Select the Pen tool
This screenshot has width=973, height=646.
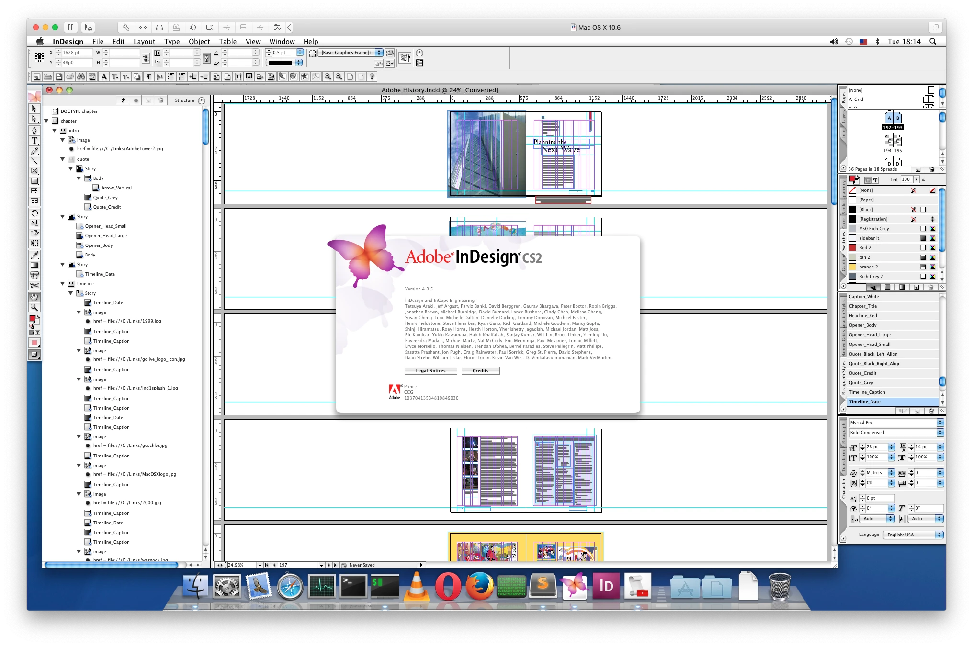(34, 130)
